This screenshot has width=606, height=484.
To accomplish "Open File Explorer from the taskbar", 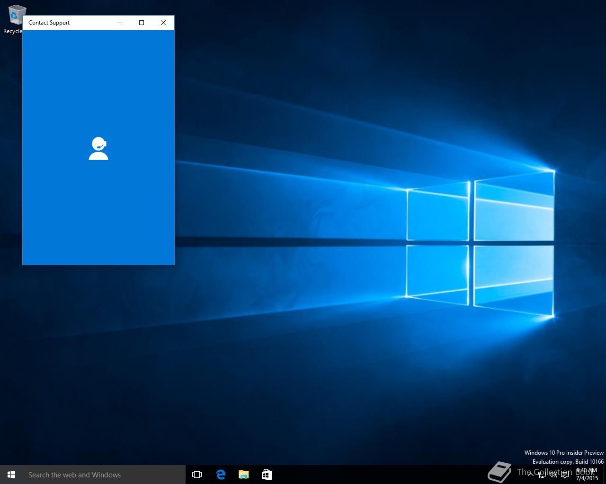I will [x=243, y=475].
